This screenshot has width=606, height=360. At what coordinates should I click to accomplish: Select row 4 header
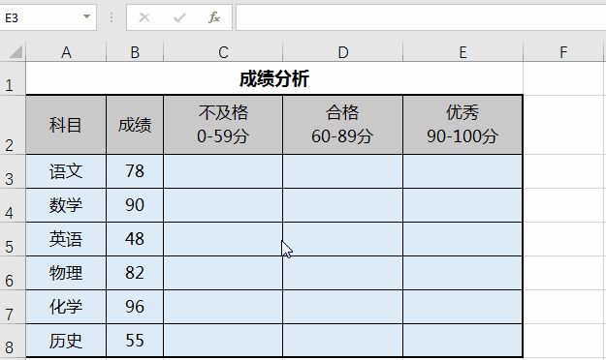[x=13, y=205]
